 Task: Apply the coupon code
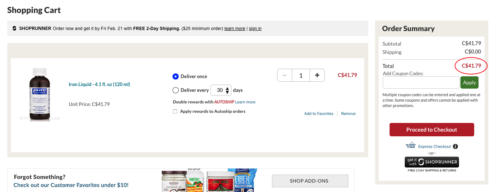point(469,82)
